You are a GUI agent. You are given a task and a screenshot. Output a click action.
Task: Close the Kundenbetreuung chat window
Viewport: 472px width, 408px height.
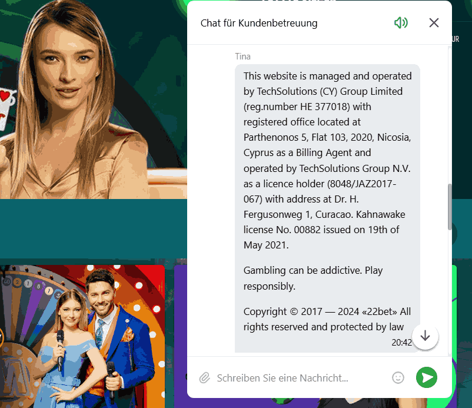pyautogui.click(x=434, y=23)
